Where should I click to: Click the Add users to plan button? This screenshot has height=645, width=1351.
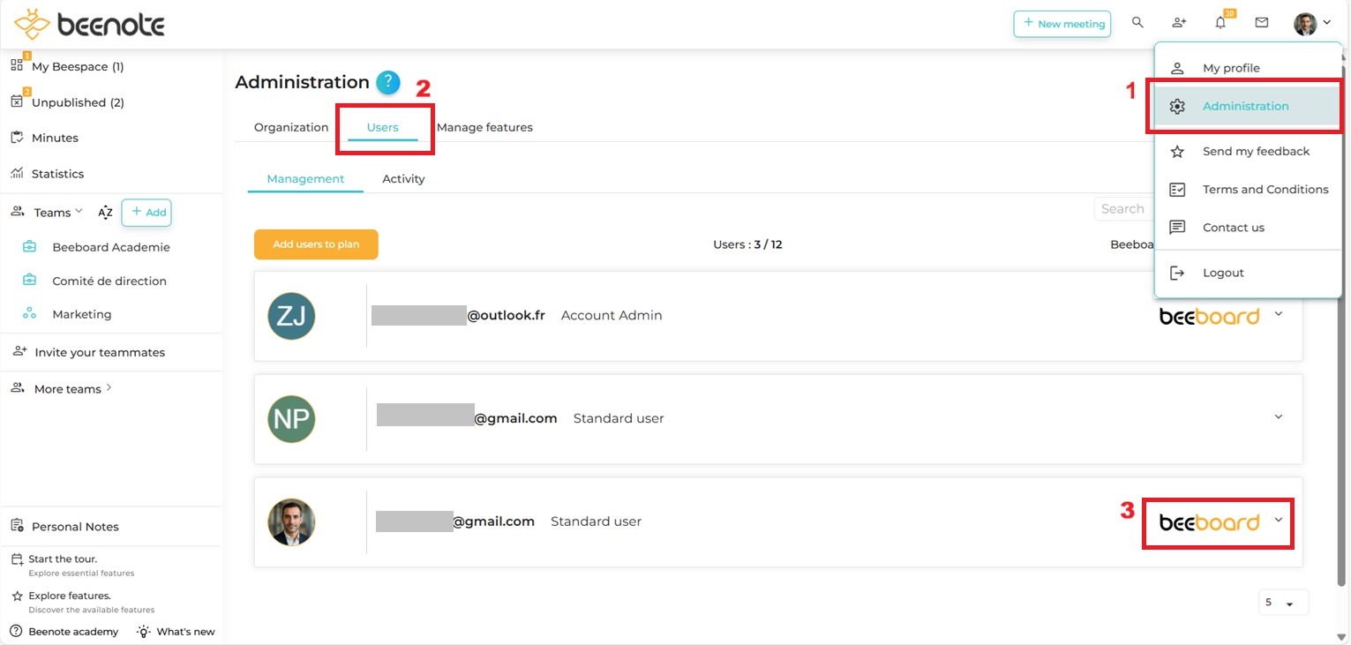(316, 244)
